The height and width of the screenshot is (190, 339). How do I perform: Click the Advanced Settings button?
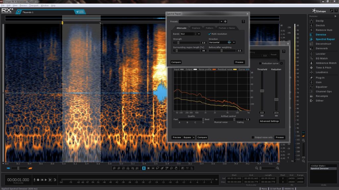(269, 121)
